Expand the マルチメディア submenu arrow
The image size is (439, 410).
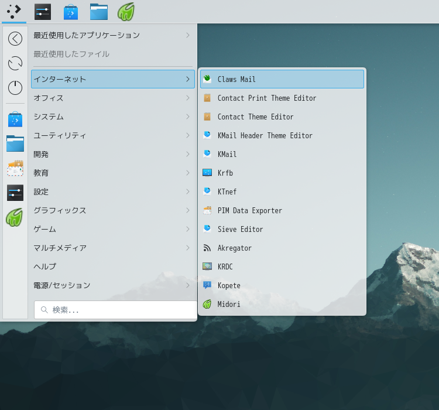188,248
